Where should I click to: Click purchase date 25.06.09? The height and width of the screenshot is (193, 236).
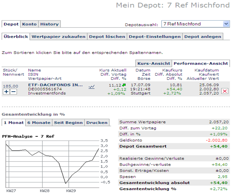(x=209, y=85)
